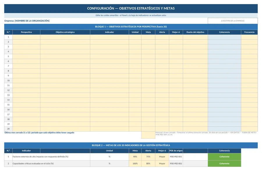Select the Bloque 2 "Unidad" column header
Viewport: 262px width, 171px height.
(x=109, y=151)
